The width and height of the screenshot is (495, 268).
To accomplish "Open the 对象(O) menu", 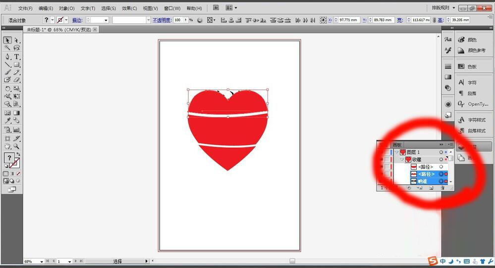I will click(x=66, y=8).
